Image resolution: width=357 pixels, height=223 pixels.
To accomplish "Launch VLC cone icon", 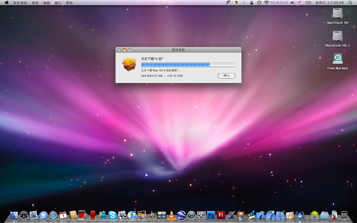I will 171,215.
